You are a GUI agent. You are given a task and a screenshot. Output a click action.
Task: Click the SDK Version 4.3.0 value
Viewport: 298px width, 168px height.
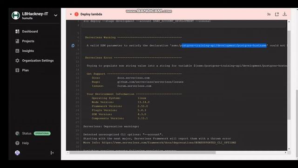[x=142, y=114]
